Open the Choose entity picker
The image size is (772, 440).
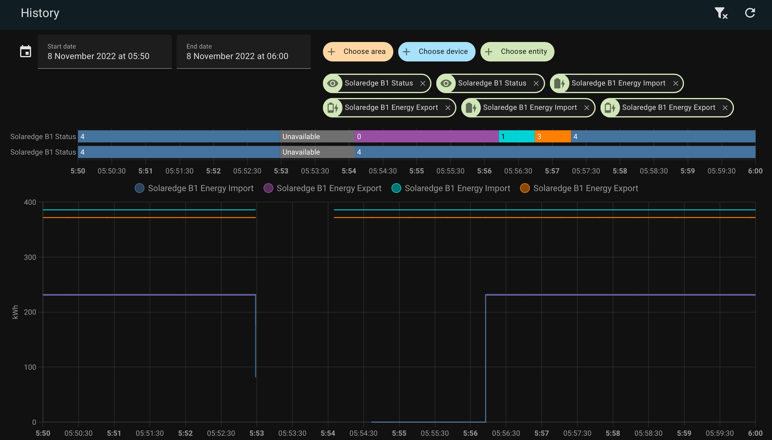(517, 52)
